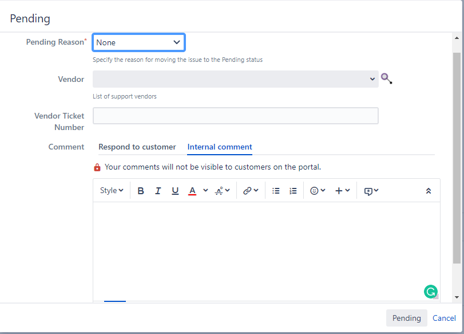This screenshot has width=464, height=334.
Task: Switch to Respond to customer tab
Action: [x=137, y=147]
